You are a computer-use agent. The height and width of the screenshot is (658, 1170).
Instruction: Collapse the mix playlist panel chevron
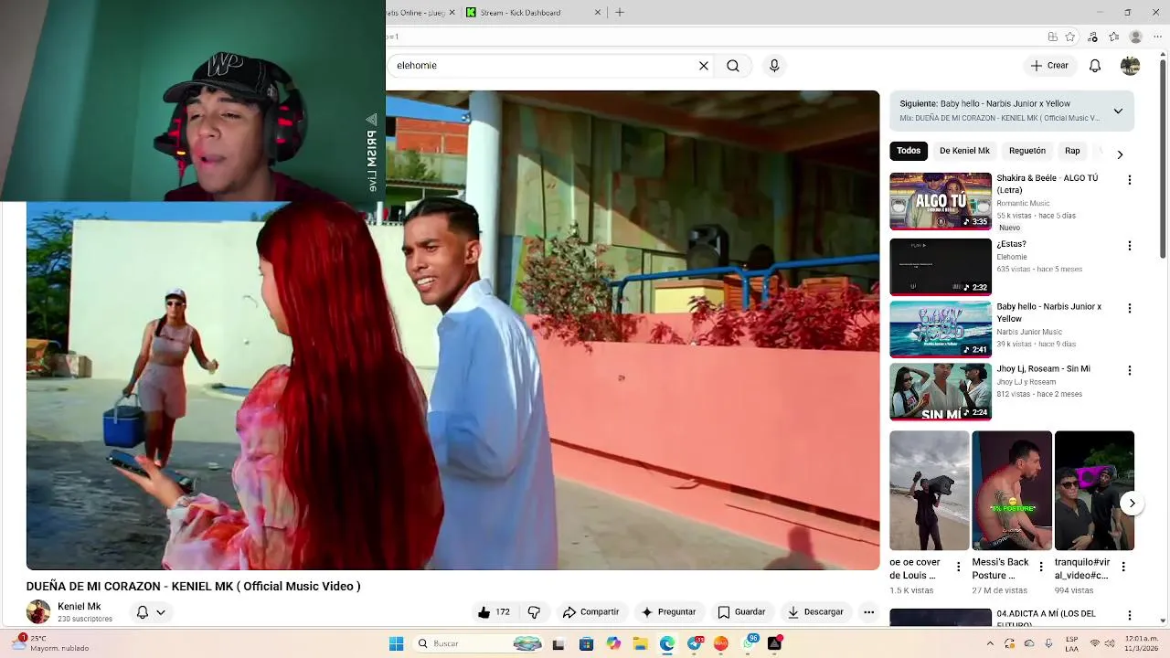pyautogui.click(x=1118, y=111)
